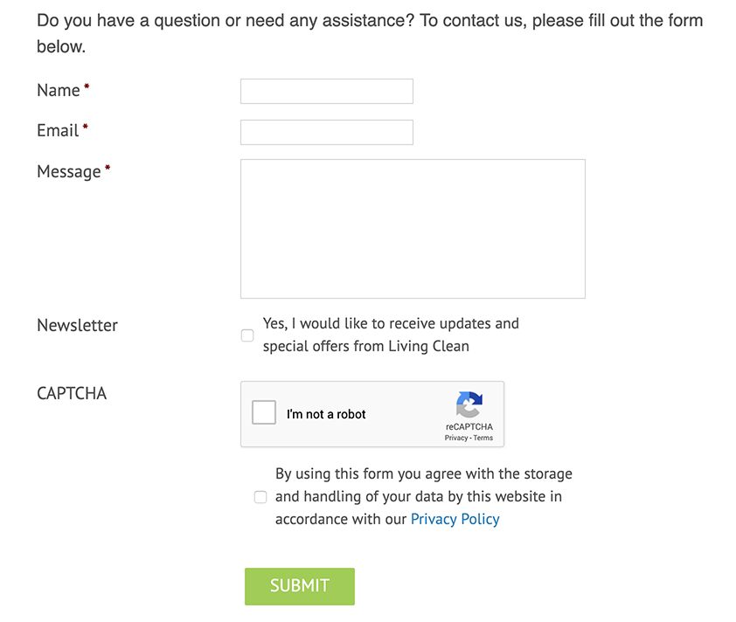Click the 'Email' field label
This screenshot has width=736, height=622.
[54, 130]
